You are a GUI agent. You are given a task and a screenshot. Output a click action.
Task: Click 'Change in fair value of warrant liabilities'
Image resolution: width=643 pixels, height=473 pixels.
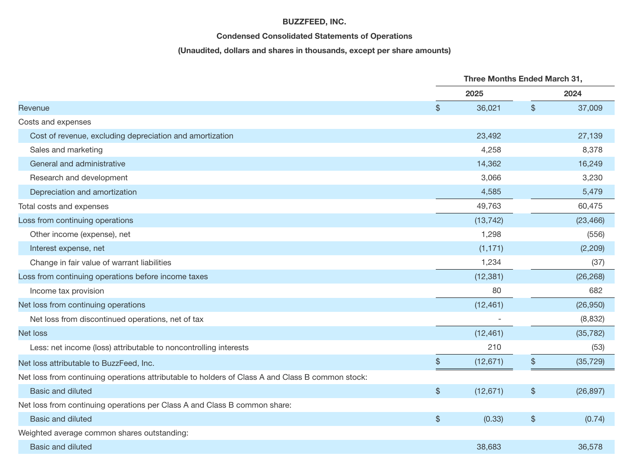point(101,263)
